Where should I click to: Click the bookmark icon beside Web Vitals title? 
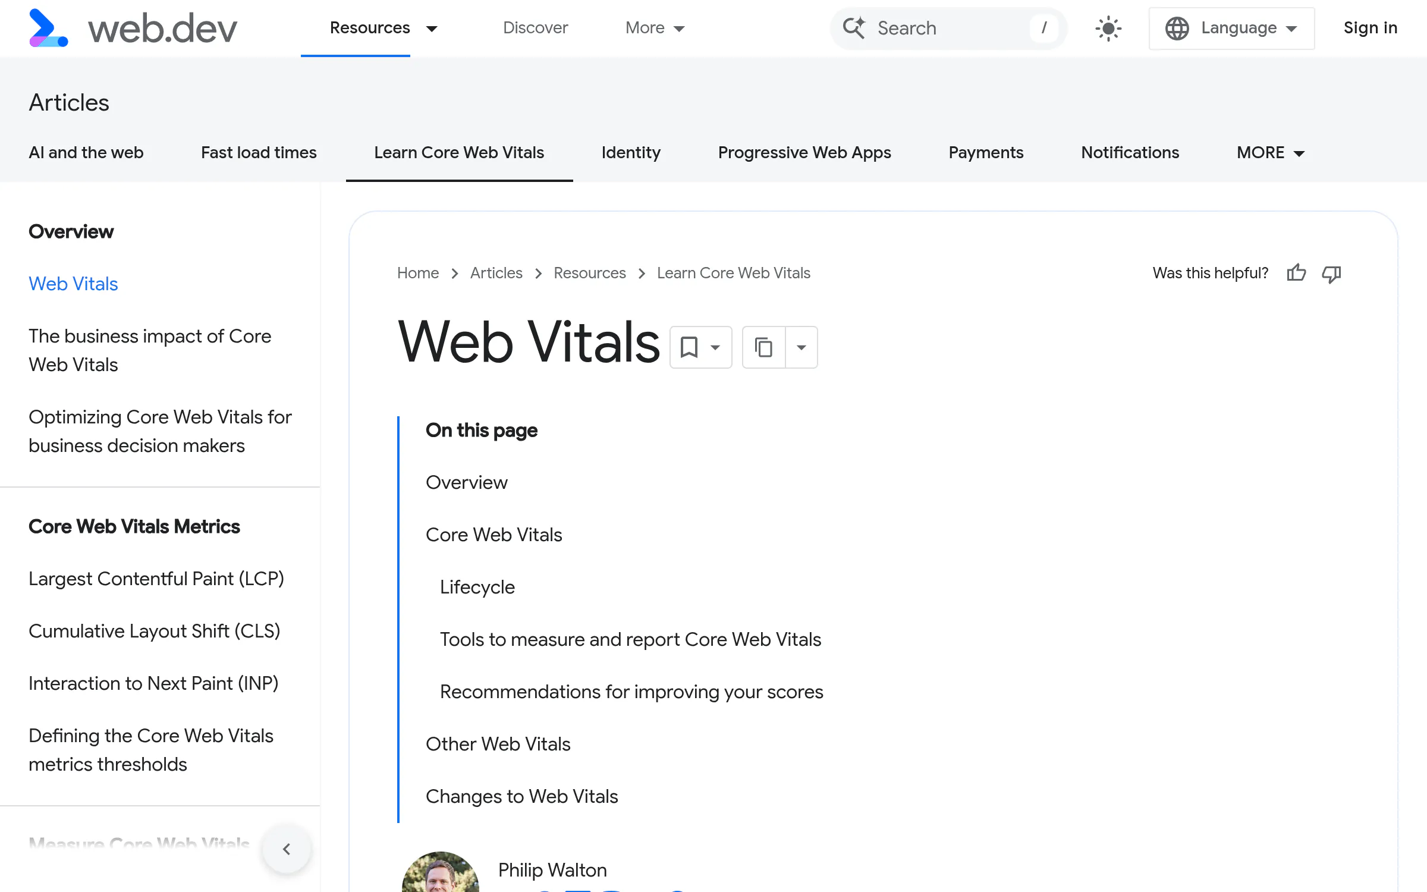(689, 347)
